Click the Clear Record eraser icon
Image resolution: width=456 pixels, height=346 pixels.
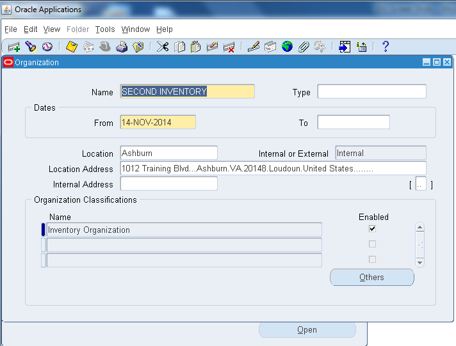pyautogui.click(x=212, y=47)
